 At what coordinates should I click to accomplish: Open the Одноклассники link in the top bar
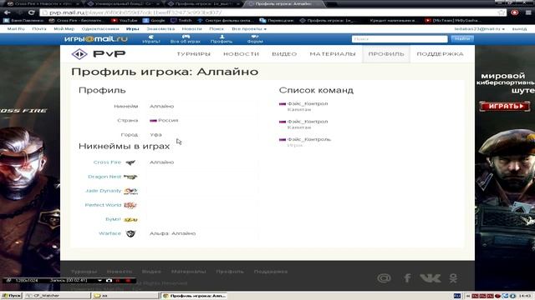tap(100, 29)
